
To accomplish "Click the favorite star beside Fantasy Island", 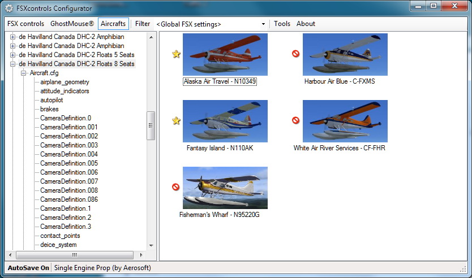I will click(x=177, y=121).
